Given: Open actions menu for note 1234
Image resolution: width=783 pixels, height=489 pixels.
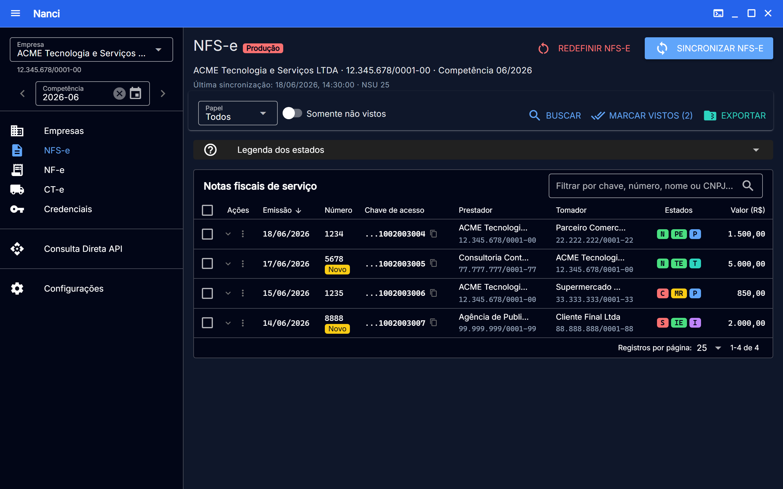Looking at the screenshot, I should [243, 234].
